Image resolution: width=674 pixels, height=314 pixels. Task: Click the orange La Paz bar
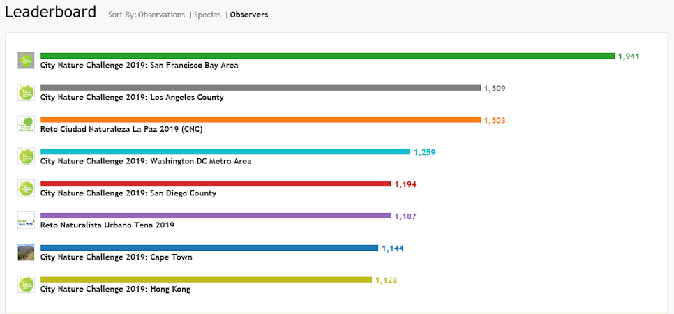coord(260,120)
